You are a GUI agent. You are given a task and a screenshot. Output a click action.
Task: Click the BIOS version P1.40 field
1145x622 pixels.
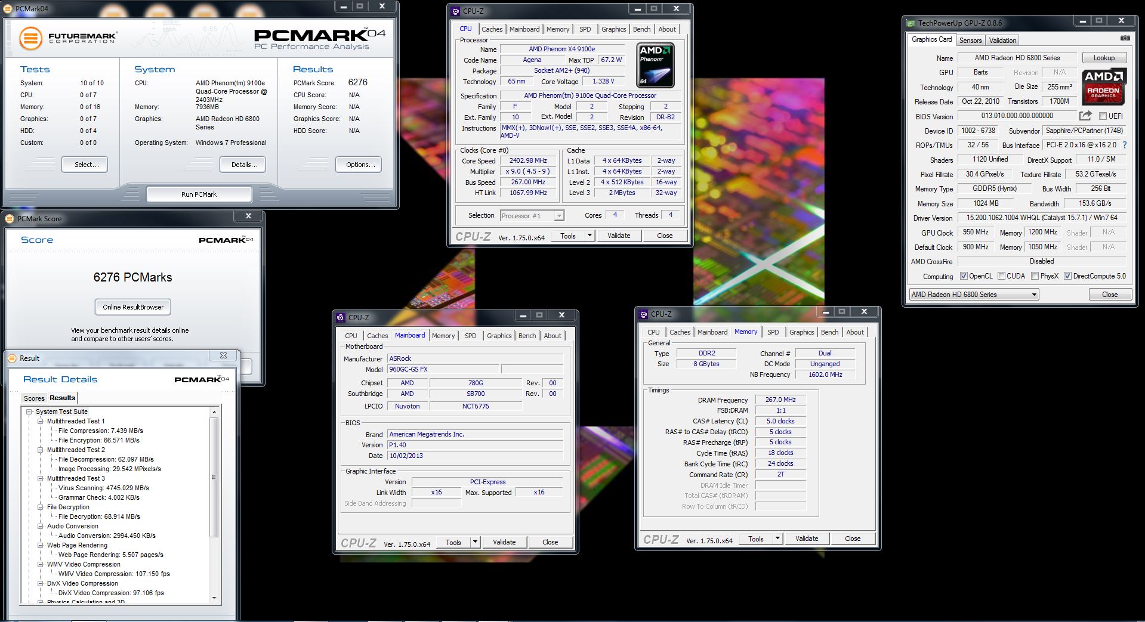[x=475, y=445]
